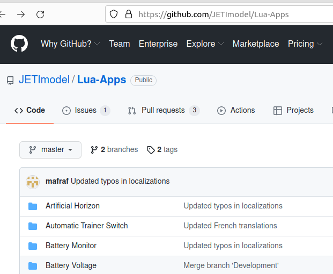Screen dimensions: 333x274
Task: Open the master branch selector dropdown
Action: [x=50, y=150]
